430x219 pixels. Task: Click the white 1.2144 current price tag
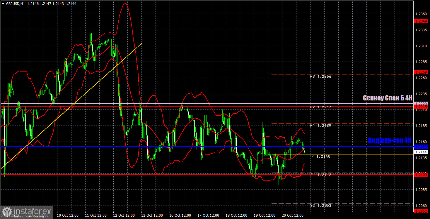(421, 152)
